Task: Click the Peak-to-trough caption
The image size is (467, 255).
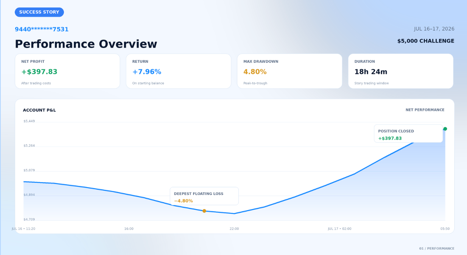Action: [x=255, y=83]
